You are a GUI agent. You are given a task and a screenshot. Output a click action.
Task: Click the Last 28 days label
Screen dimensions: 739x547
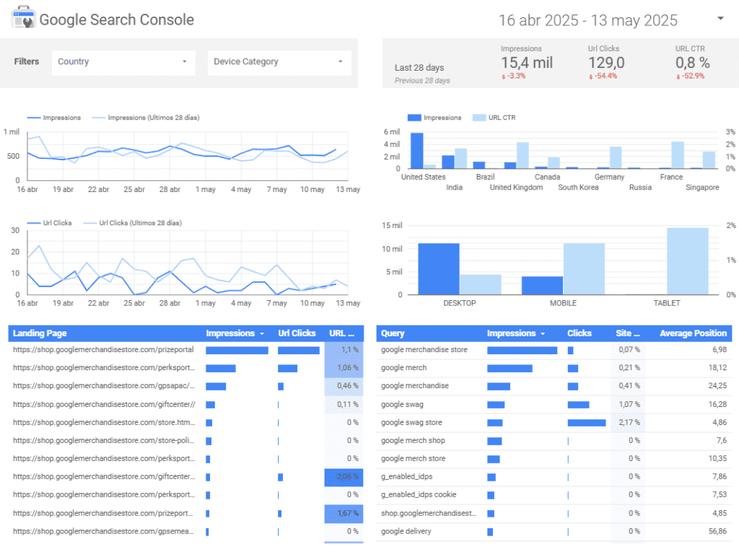[419, 67]
